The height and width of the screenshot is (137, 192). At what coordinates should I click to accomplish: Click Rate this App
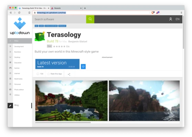point(55,74)
